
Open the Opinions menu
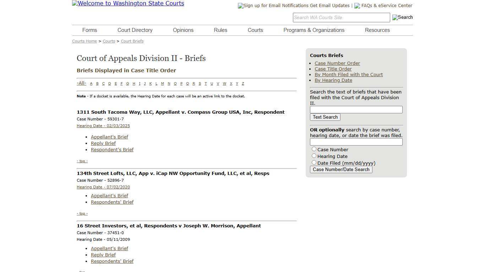pyautogui.click(x=183, y=30)
